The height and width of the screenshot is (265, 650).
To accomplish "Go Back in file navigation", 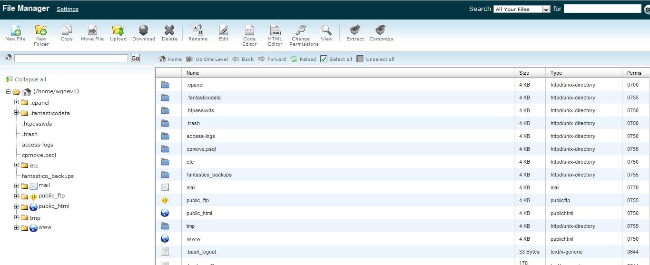I will coord(243,59).
